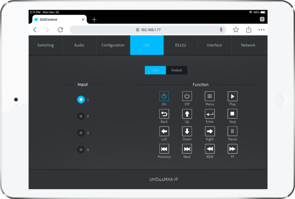The width and height of the screenshot is (295, 199).
Task: Select the GUIControl browser tab
Action: point(60,20)
